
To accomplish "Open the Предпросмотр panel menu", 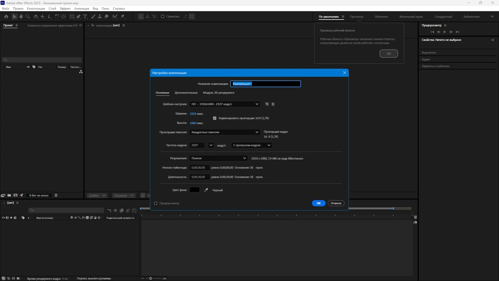I will 445,25.
